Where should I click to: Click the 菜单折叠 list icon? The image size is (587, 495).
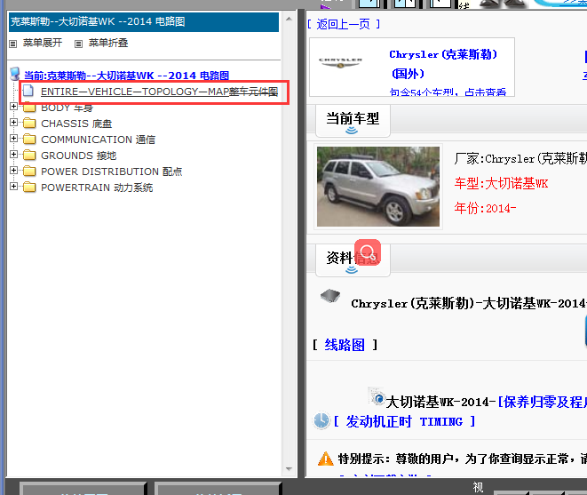(x=78, y=44)
